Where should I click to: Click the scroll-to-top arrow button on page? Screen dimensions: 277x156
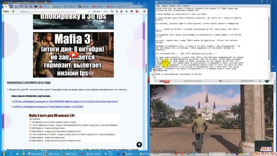tap(139, 144)
